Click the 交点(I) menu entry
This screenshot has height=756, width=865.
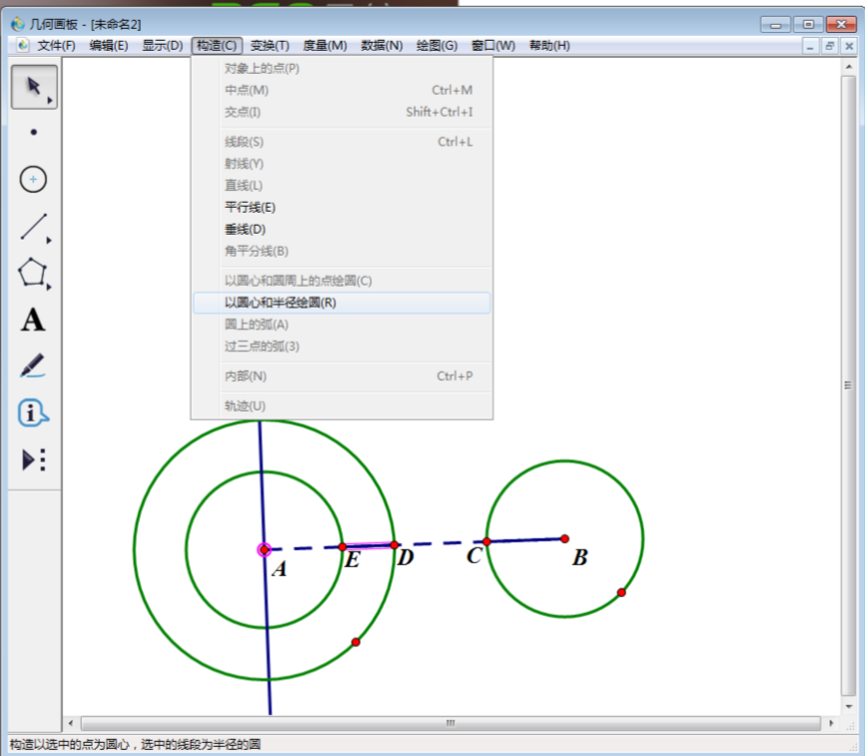tap(342, 112)
